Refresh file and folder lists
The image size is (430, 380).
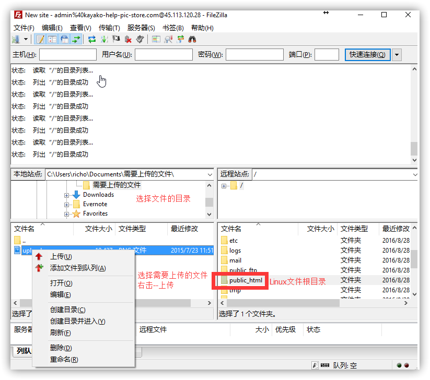[92, 40]
